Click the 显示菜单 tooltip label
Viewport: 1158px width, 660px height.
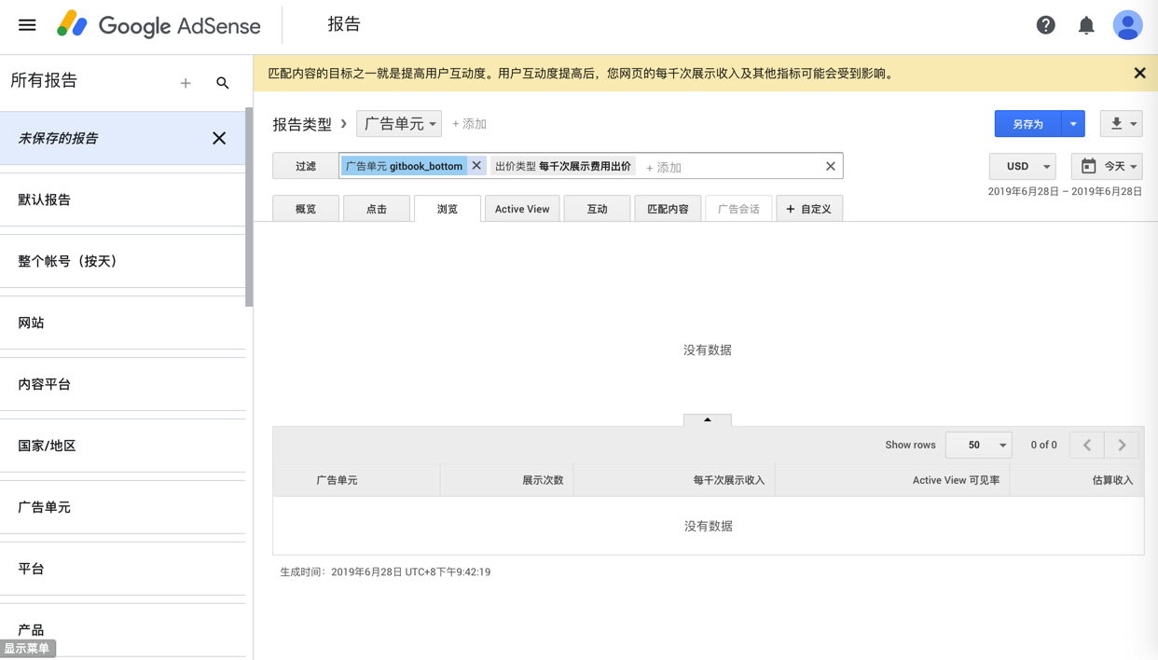pos(27,649)
